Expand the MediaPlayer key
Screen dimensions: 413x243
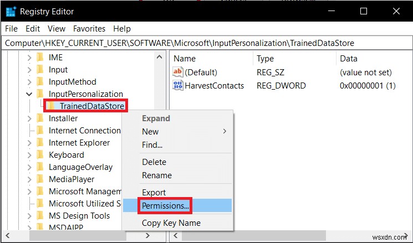click(29, 179)
